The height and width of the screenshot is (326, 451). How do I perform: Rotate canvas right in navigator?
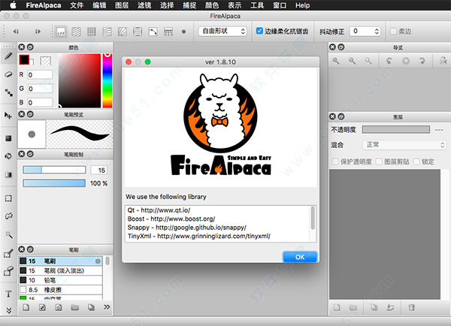coord(422,61)
